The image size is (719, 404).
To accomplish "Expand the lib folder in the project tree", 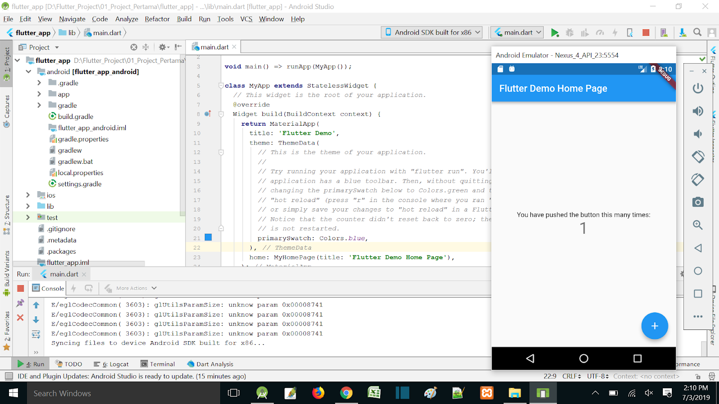I will coord(28,206).
